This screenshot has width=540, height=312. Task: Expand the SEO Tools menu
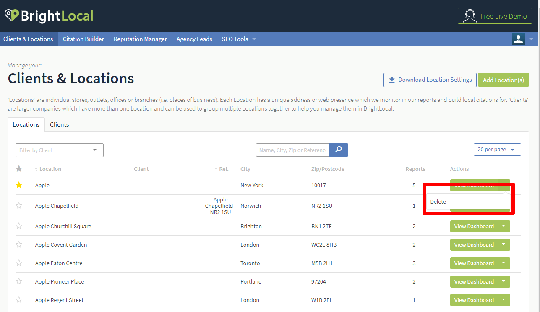pyautogui.click(x=239, y=39)
